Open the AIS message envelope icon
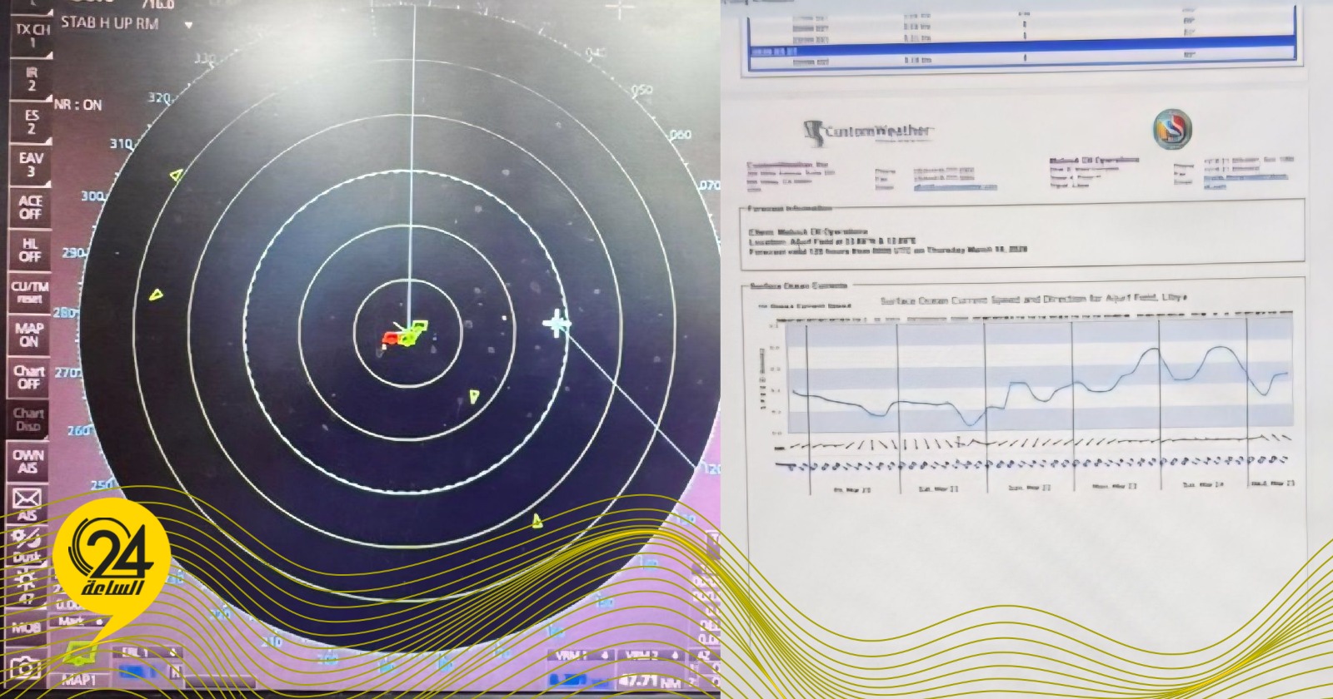Image resolution: width=1333 pixels, height=699 pixels. click(27, 499)
